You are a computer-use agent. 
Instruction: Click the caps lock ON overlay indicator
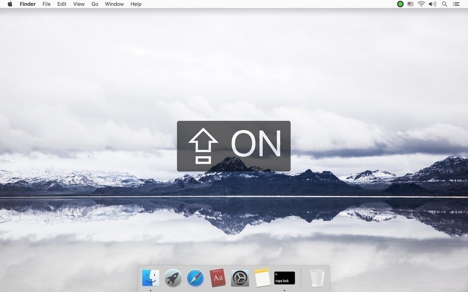234,146
